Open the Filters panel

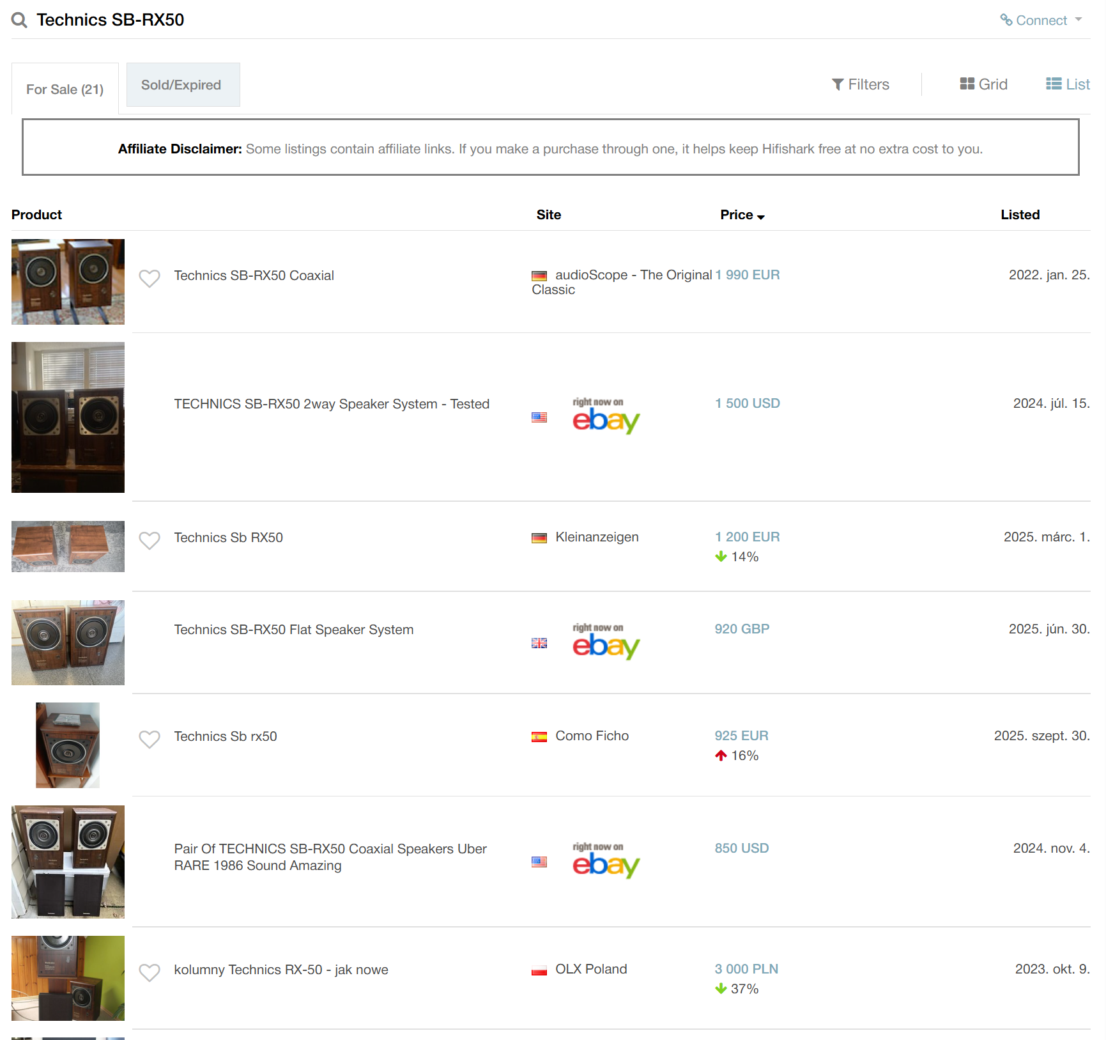860,84
